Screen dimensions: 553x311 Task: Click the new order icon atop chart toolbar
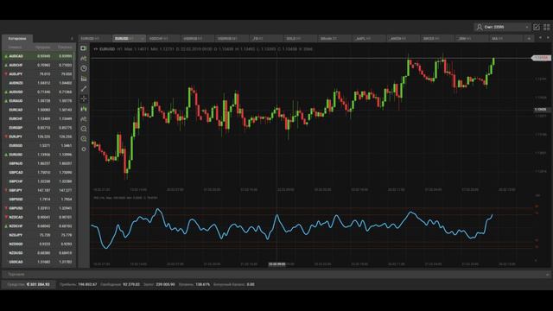pyautogui.click(x=84, y=48)
